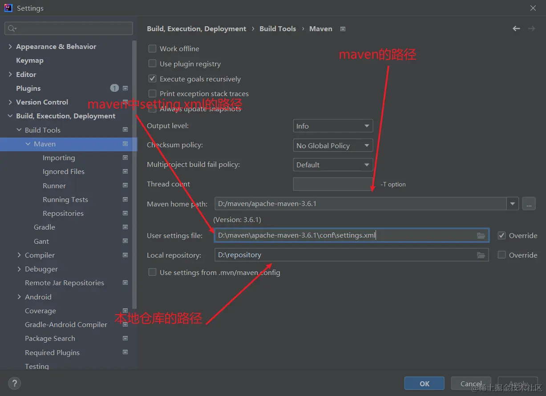Open the Maven home path dropdown arrow
The height and width of the screenshot is (396, 546).
click(x=513, y=204)
